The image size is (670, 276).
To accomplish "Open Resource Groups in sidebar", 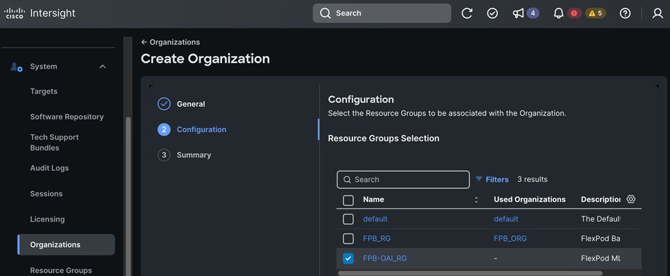I will tap(60, 270).
